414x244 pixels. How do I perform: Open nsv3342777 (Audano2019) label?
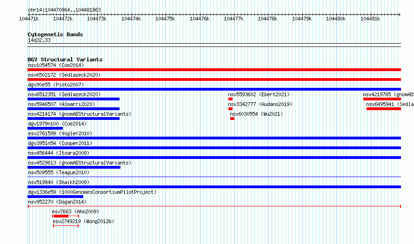(260, 104)
